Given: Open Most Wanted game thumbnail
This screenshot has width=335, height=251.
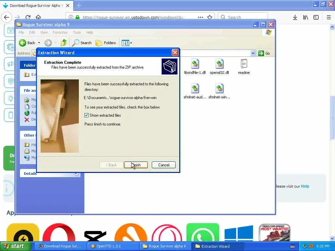Looking at the screenshot, I should (x=274, y=232).
